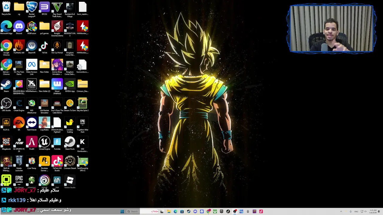Open the Log Riders shortcut

(44, 124)
